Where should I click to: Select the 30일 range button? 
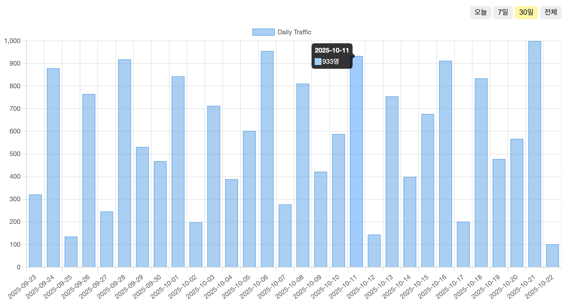click(526, 12)
